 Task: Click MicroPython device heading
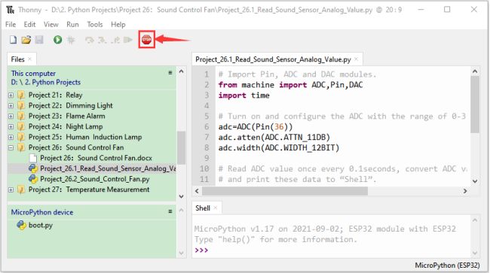pos(42,212)
